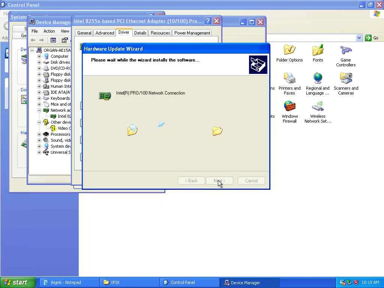
Task: Click the wizard Back button
Action: (191, 181)
